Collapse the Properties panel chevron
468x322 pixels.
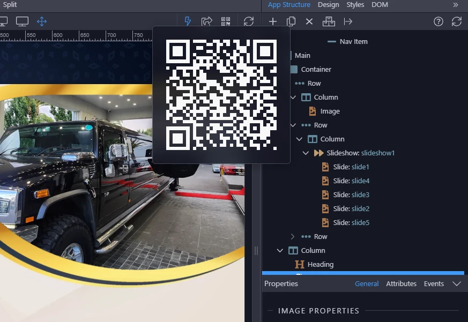tap(457, 283)
